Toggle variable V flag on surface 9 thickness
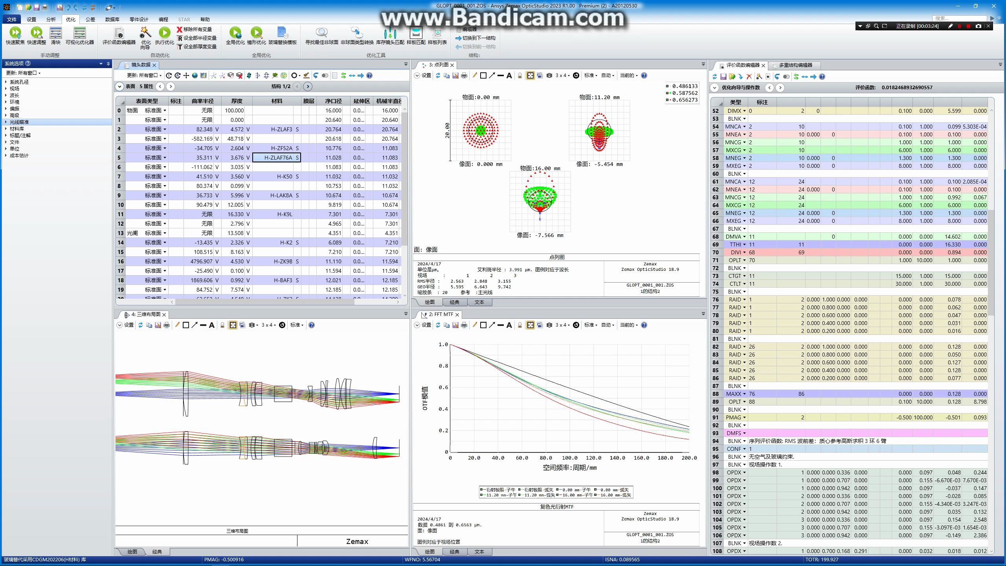1006x566 pixels. [248, 195]
